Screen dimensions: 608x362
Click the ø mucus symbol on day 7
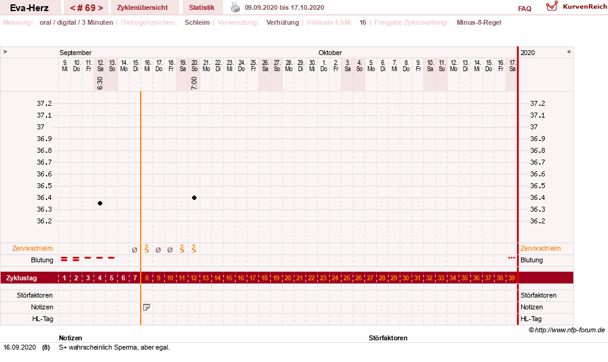(x=134, y=250)
